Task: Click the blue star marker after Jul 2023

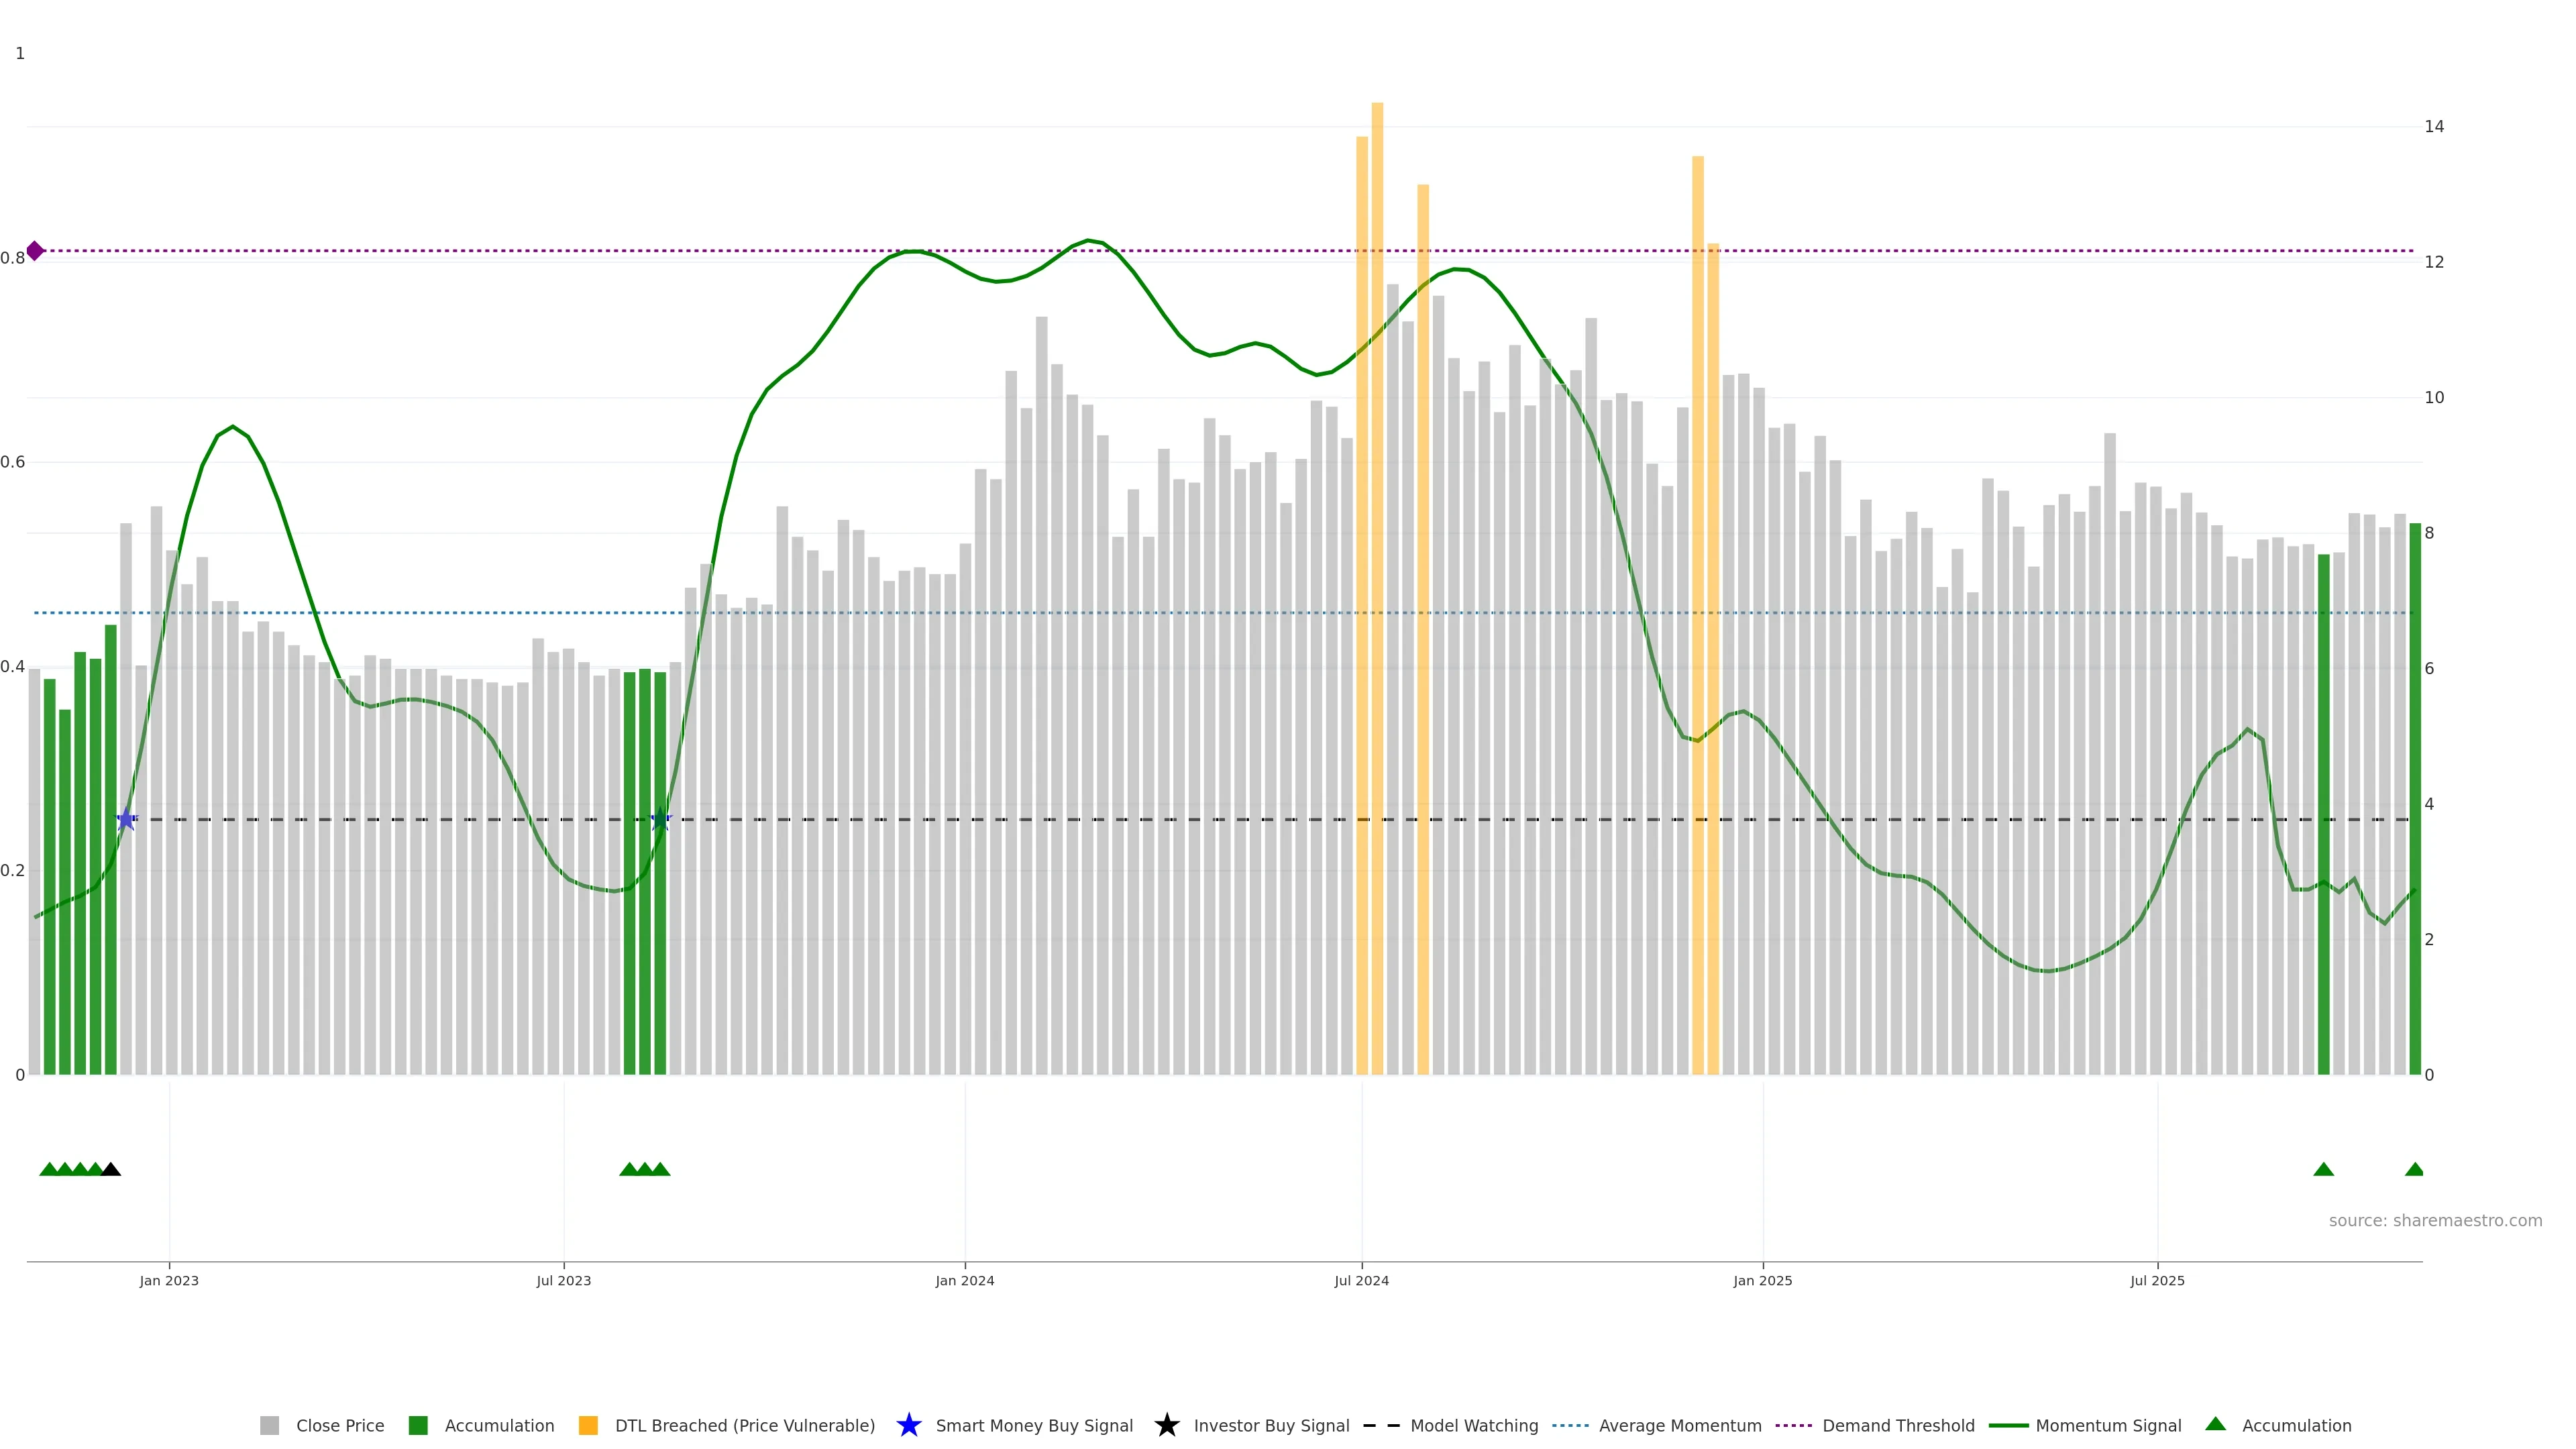Action: [660, 820]
